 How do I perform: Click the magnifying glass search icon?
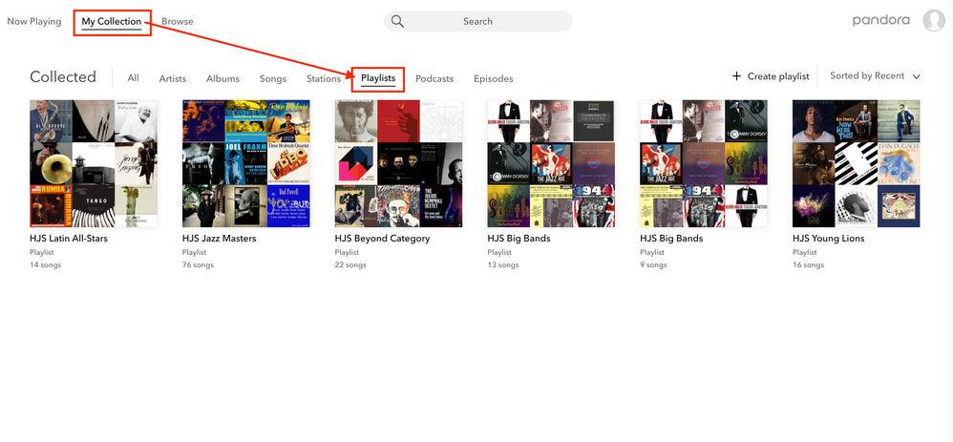(x=397, y=21)
